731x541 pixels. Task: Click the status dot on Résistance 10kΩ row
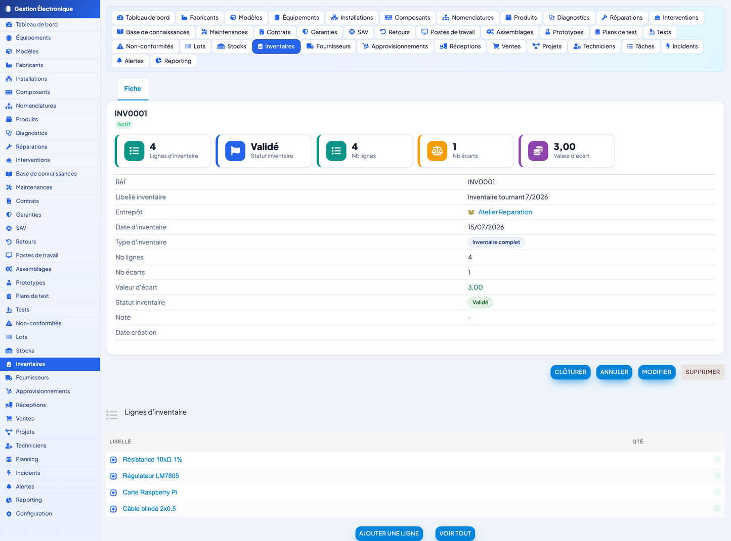(x=717, y=459)
